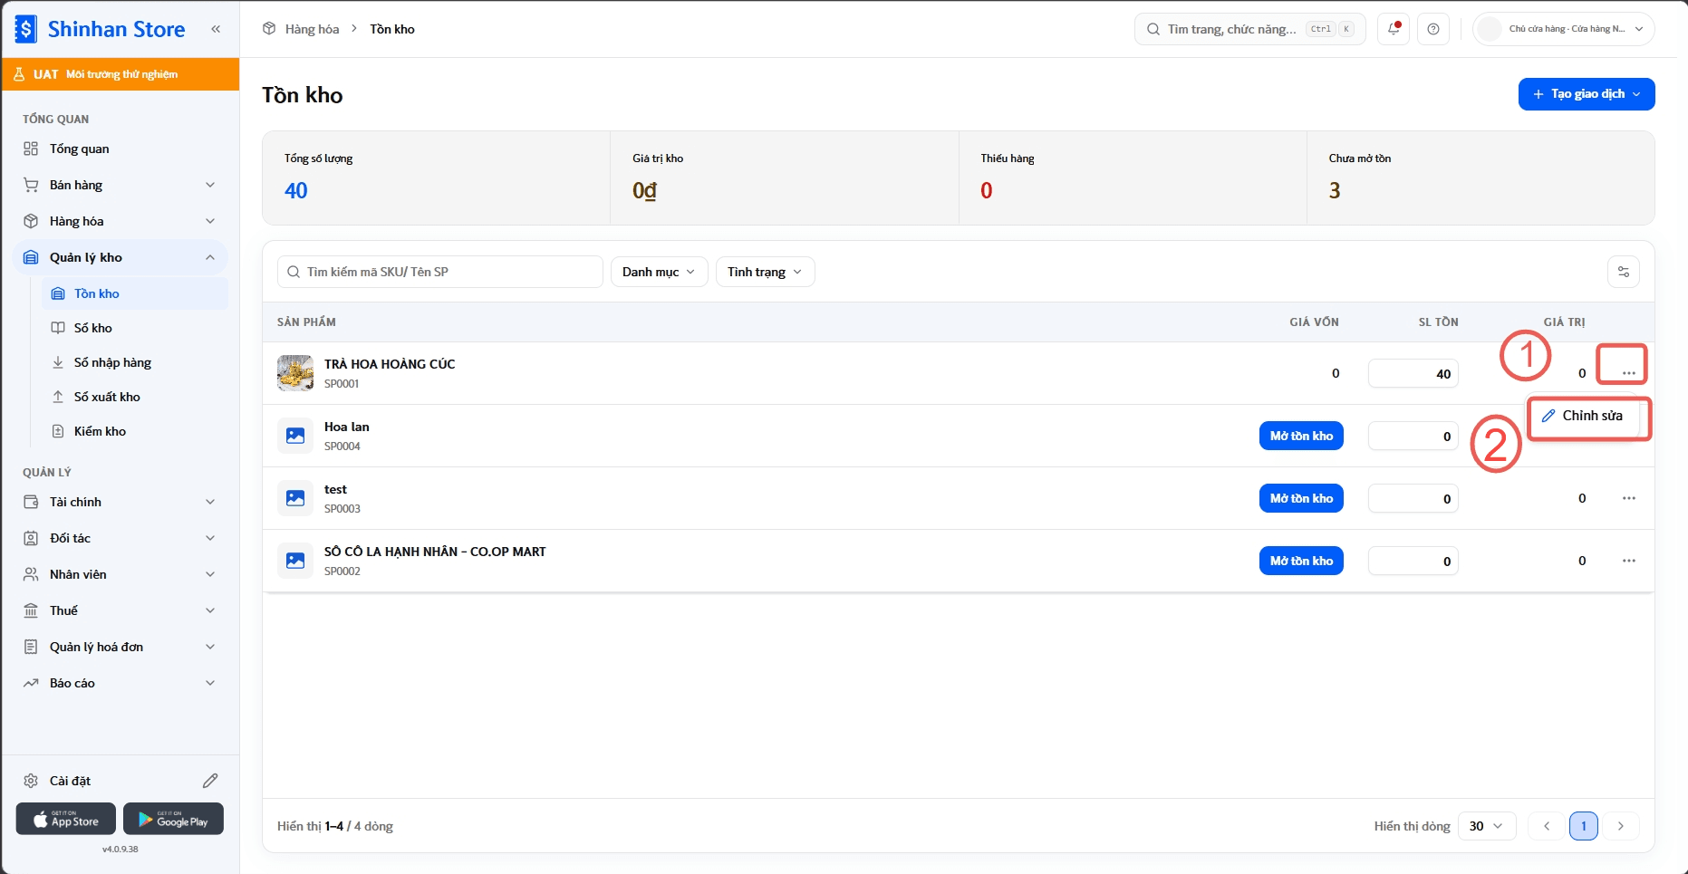
Task: Click the test product image placeholder
Action: 295,498
